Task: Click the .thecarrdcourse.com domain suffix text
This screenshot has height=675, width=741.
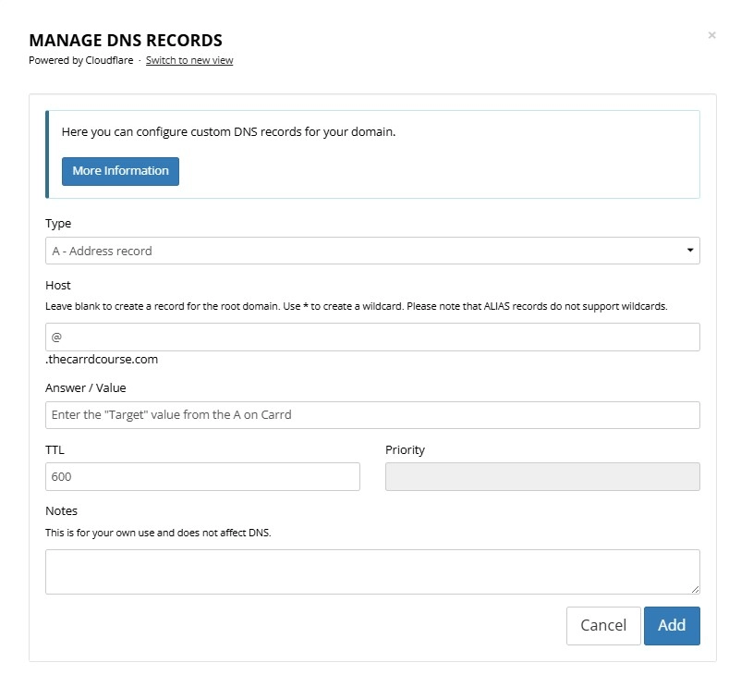Action: tap(102, 359)
